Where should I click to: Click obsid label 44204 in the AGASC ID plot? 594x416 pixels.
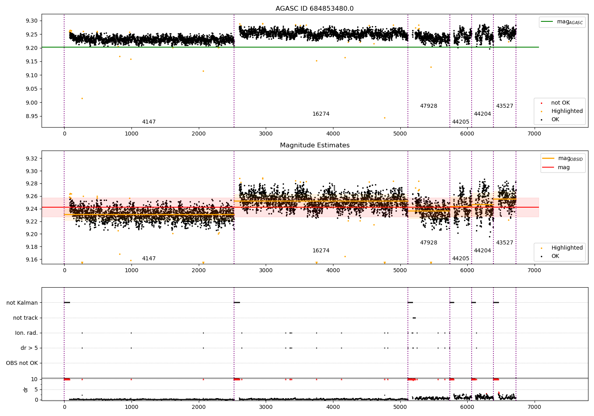click(x=482, y=114)
